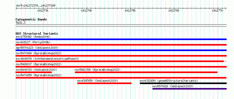Open the nsv6406333 (Sedlazeck2020) label
This screenshot has width=234, height=99.
click(x=36, y=70)
